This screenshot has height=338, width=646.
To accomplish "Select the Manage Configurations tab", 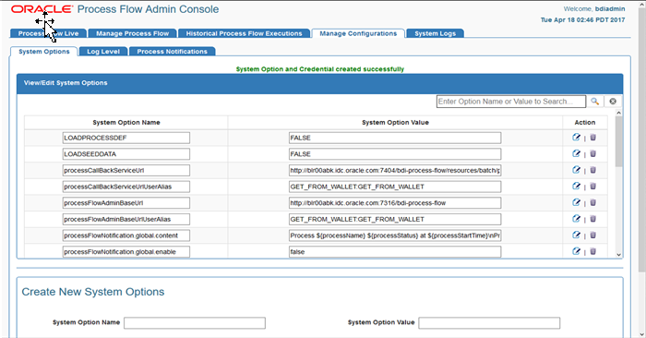I will [358, 33].
